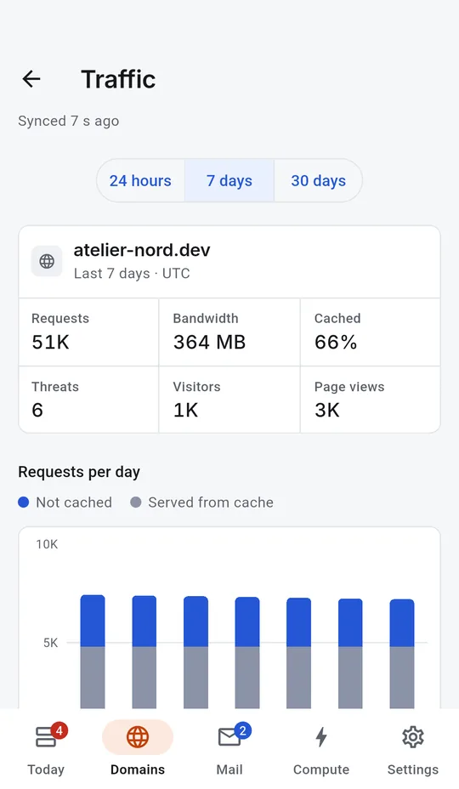Open the Compute tab lightning icon

[x=321, y=737]
